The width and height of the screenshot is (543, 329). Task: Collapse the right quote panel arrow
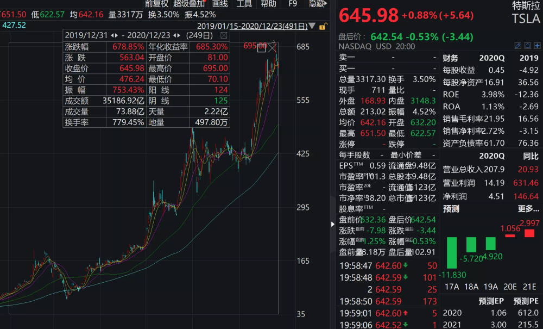(332, 224)
